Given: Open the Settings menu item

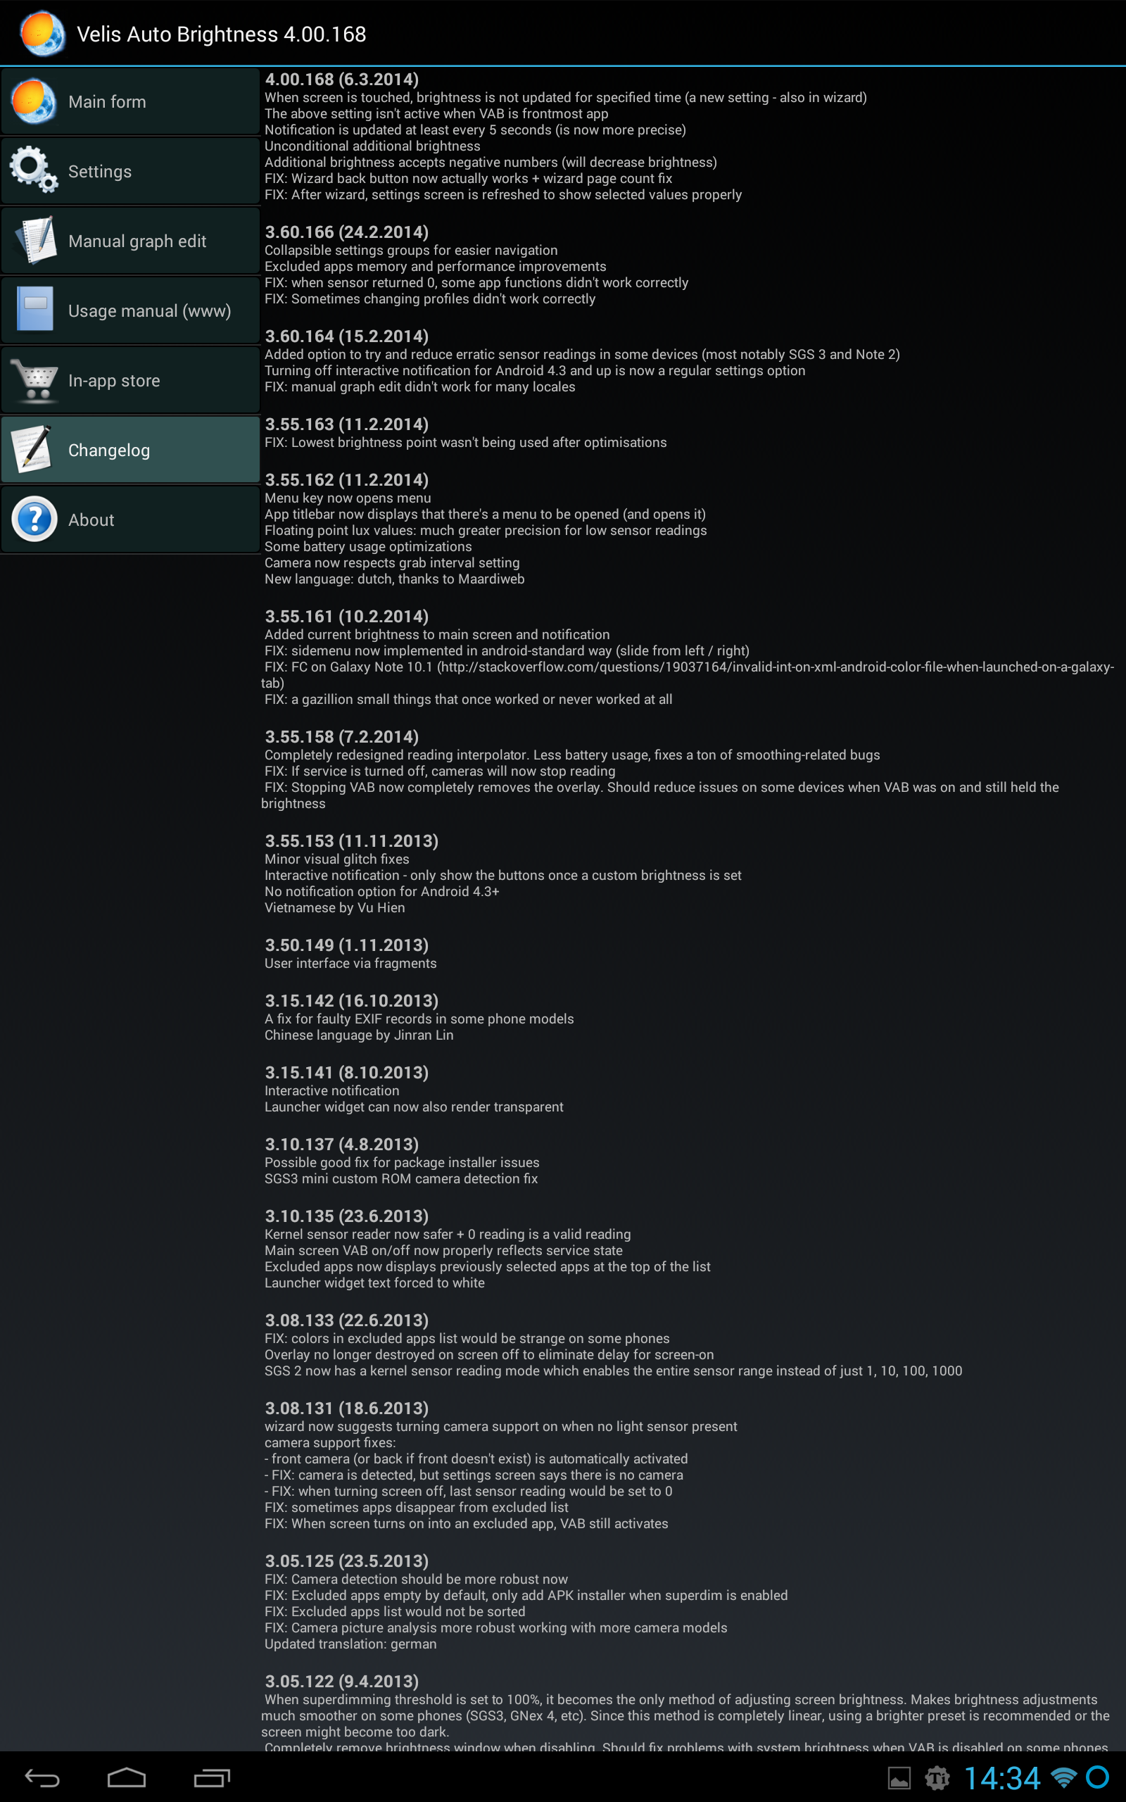Looking at the screenshot, I should [130, 170].
